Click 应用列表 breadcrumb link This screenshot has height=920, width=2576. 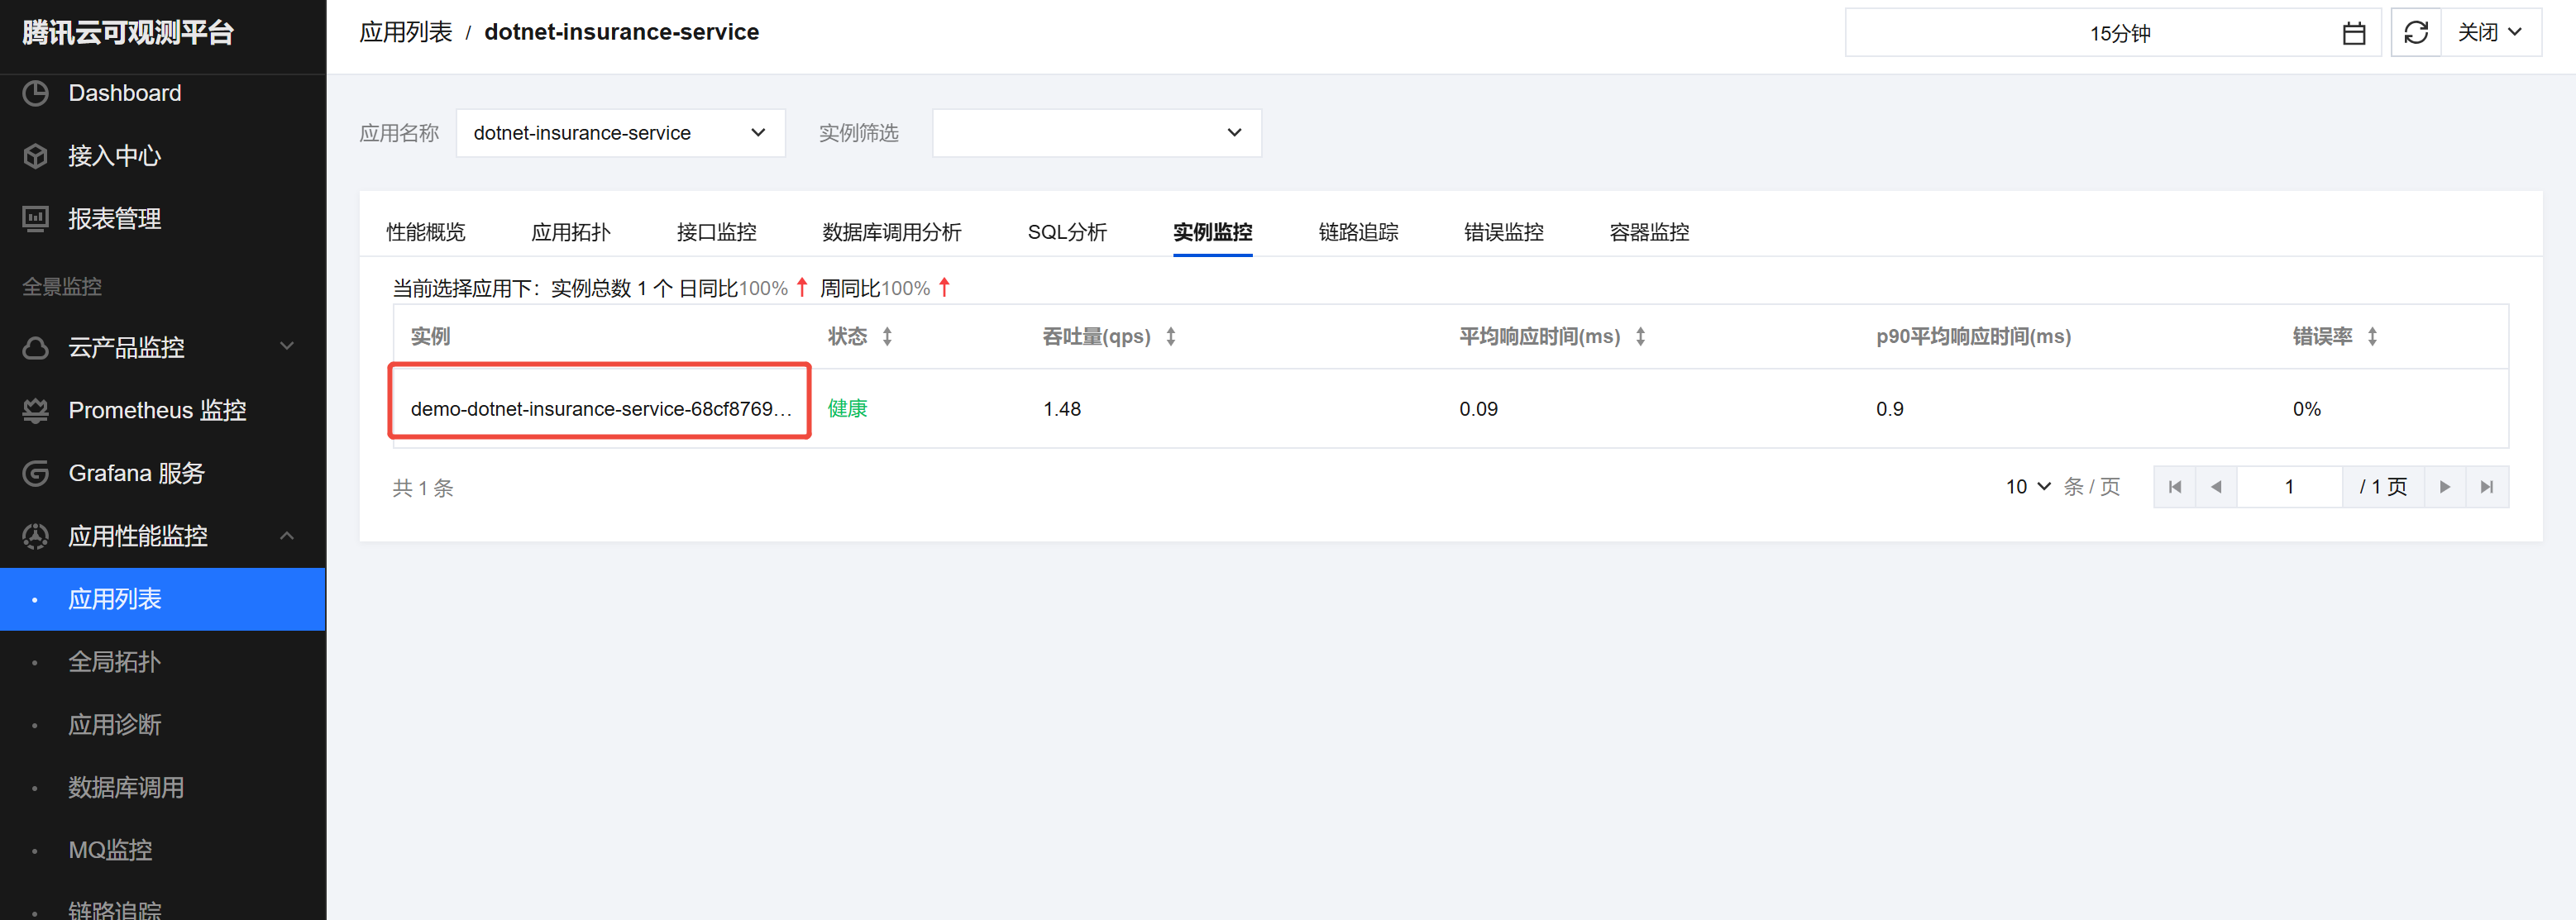click(x=406, y=32)
